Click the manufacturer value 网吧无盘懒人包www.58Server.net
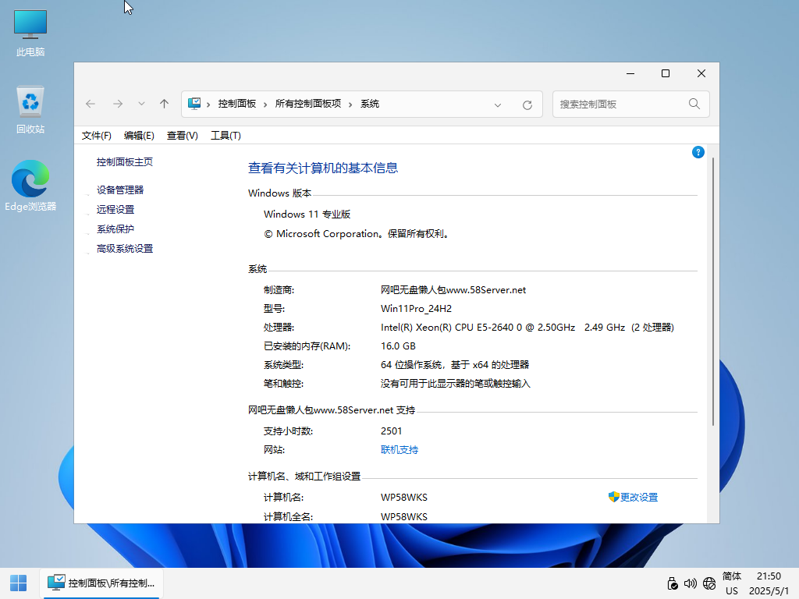Screen dimensions: 799x599 point(453,290)
